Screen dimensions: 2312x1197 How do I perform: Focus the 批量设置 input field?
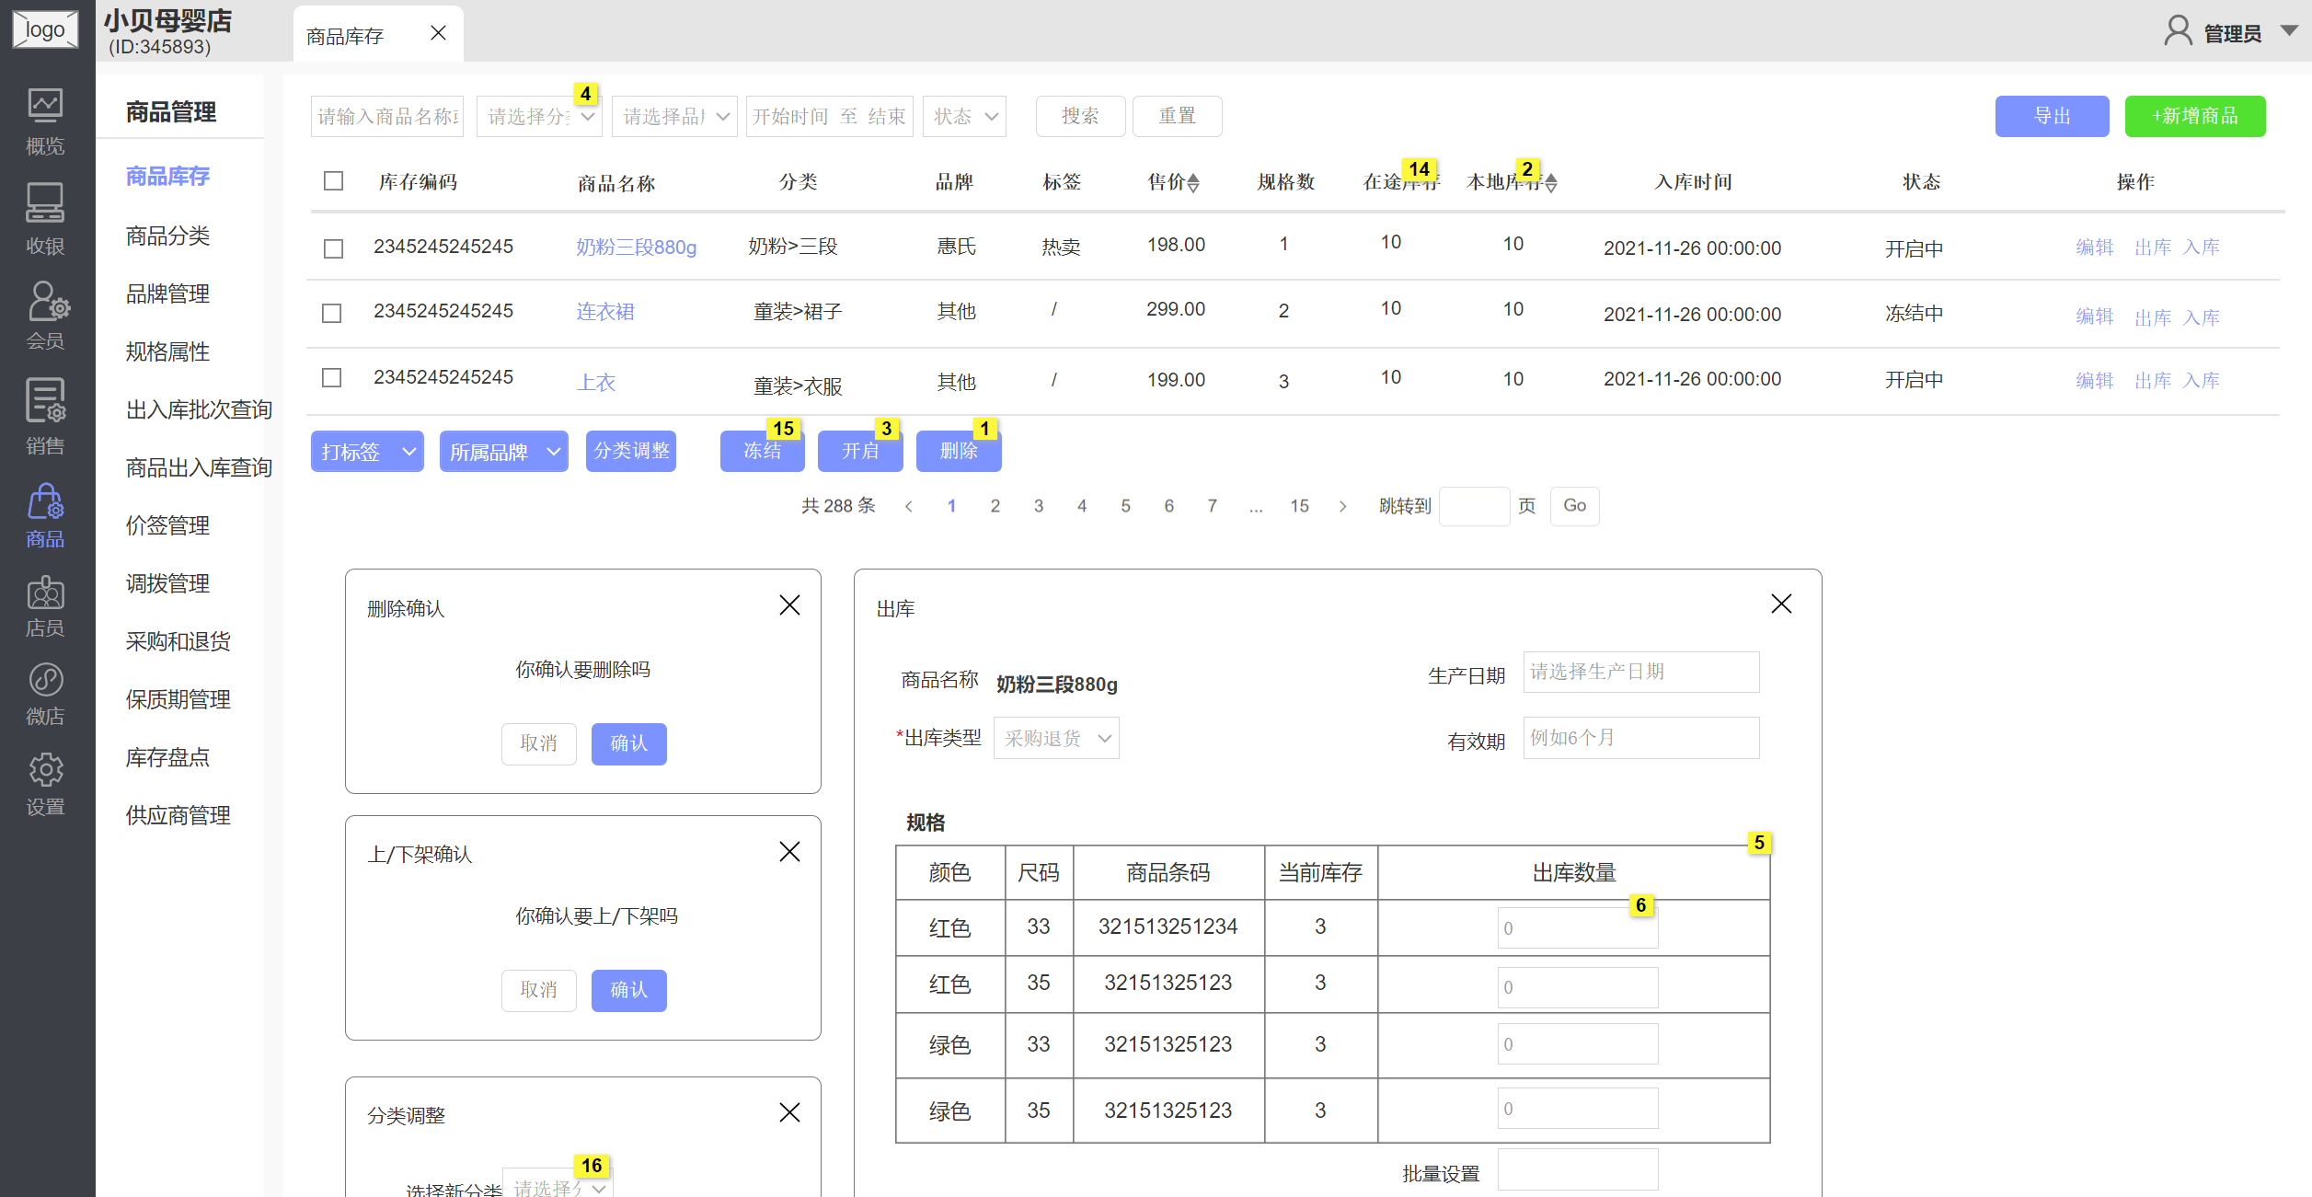pyautogui.click(x=1578, y=1170)
